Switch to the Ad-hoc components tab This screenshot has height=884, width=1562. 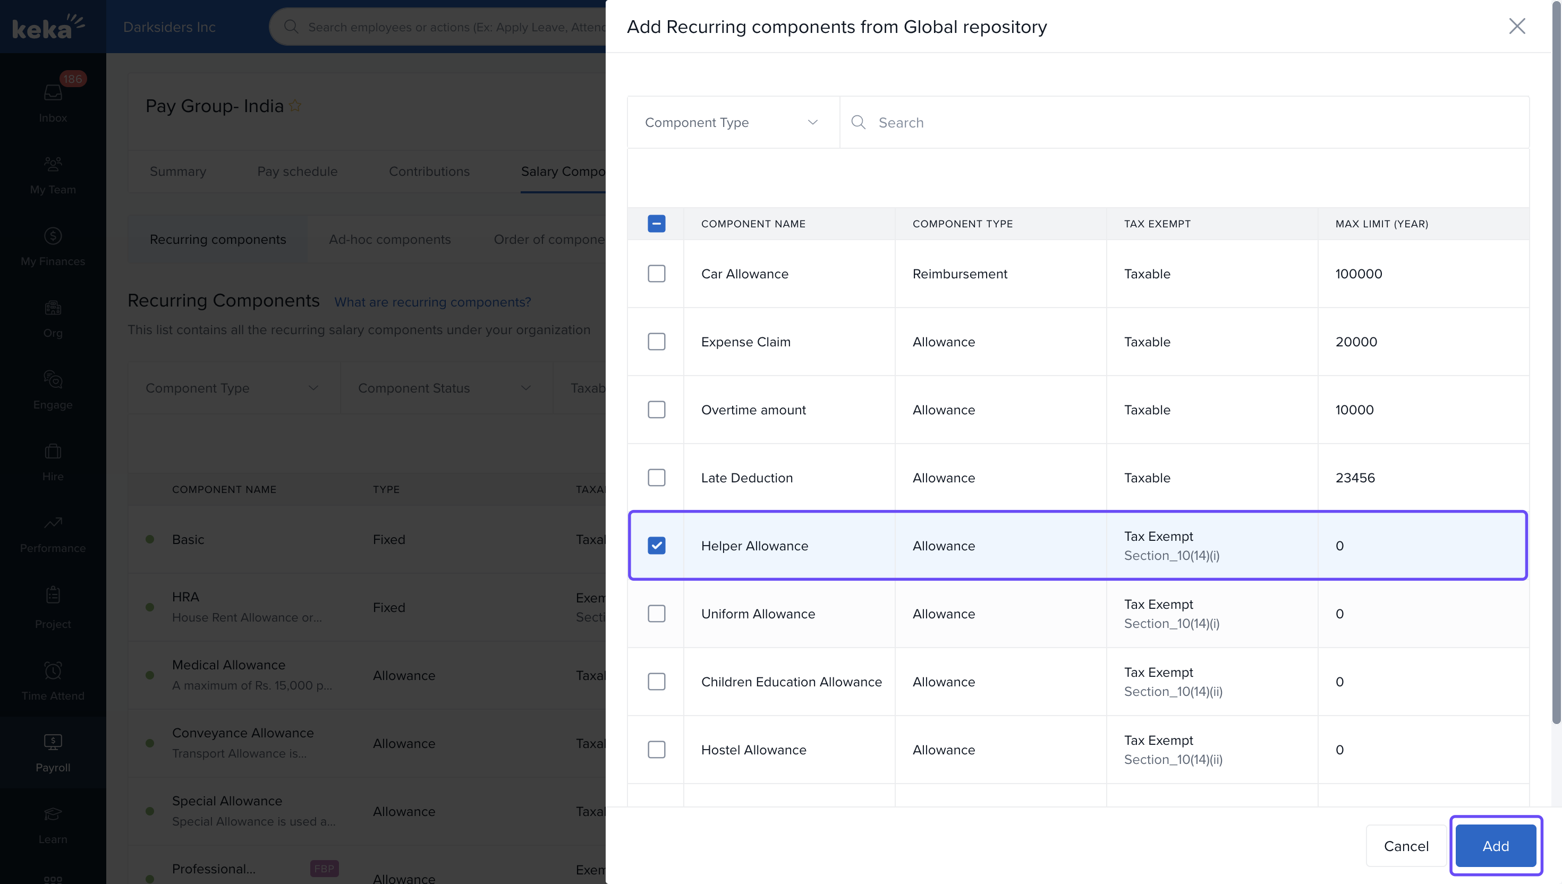(x=389, y=239)
